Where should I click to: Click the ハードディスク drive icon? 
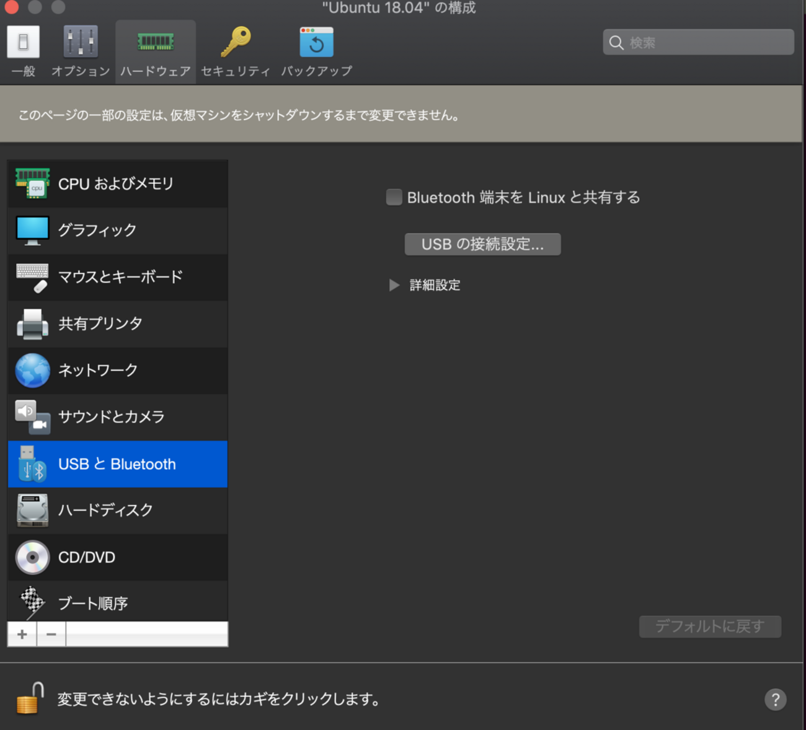click(x=32, y=510)
